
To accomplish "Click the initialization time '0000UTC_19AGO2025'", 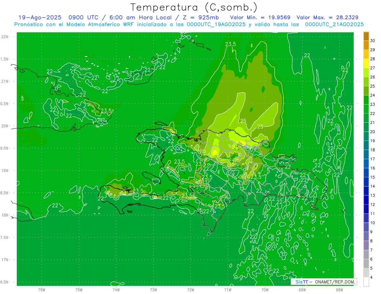I will pos(217,24).
